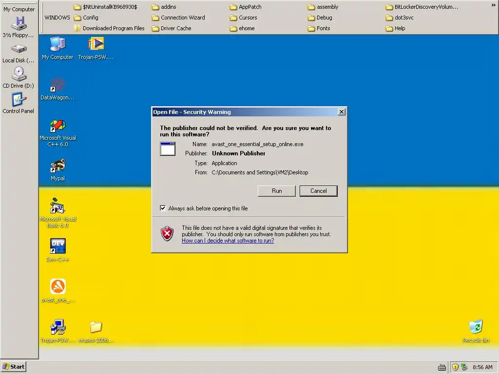
Task: Open the AppPatch folder
Action: (246, 7)
